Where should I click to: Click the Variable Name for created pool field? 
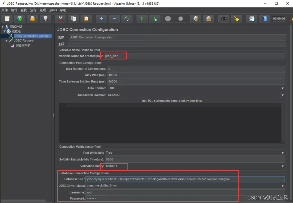click(194, 56)
